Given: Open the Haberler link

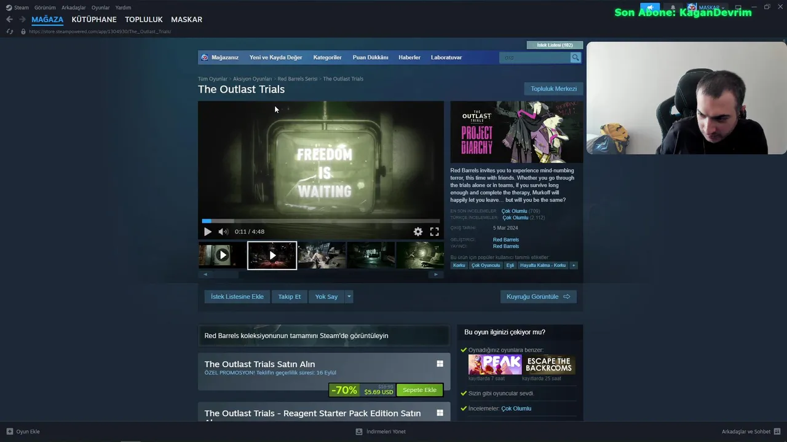Looking at the screenshot, I should tap(409, 57).
